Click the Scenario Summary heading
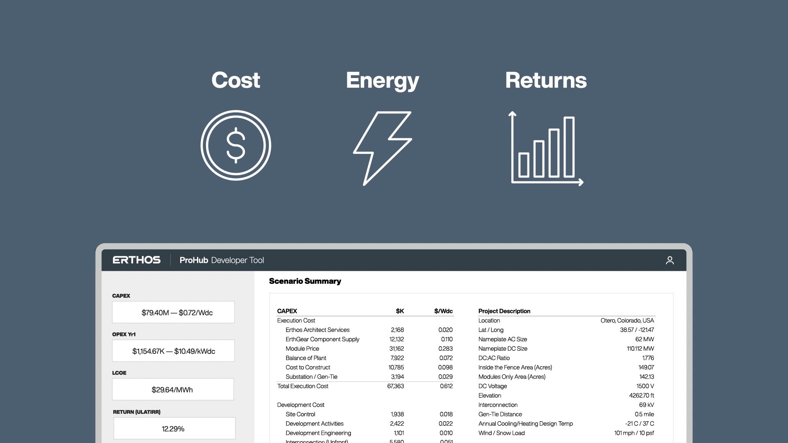 305,281
